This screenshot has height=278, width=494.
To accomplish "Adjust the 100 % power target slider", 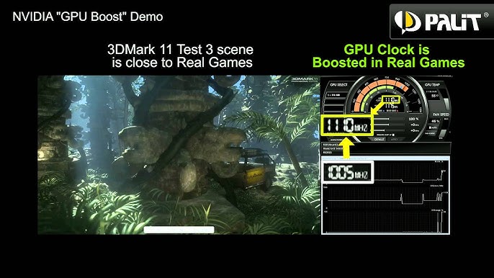I will pos(389,119).
